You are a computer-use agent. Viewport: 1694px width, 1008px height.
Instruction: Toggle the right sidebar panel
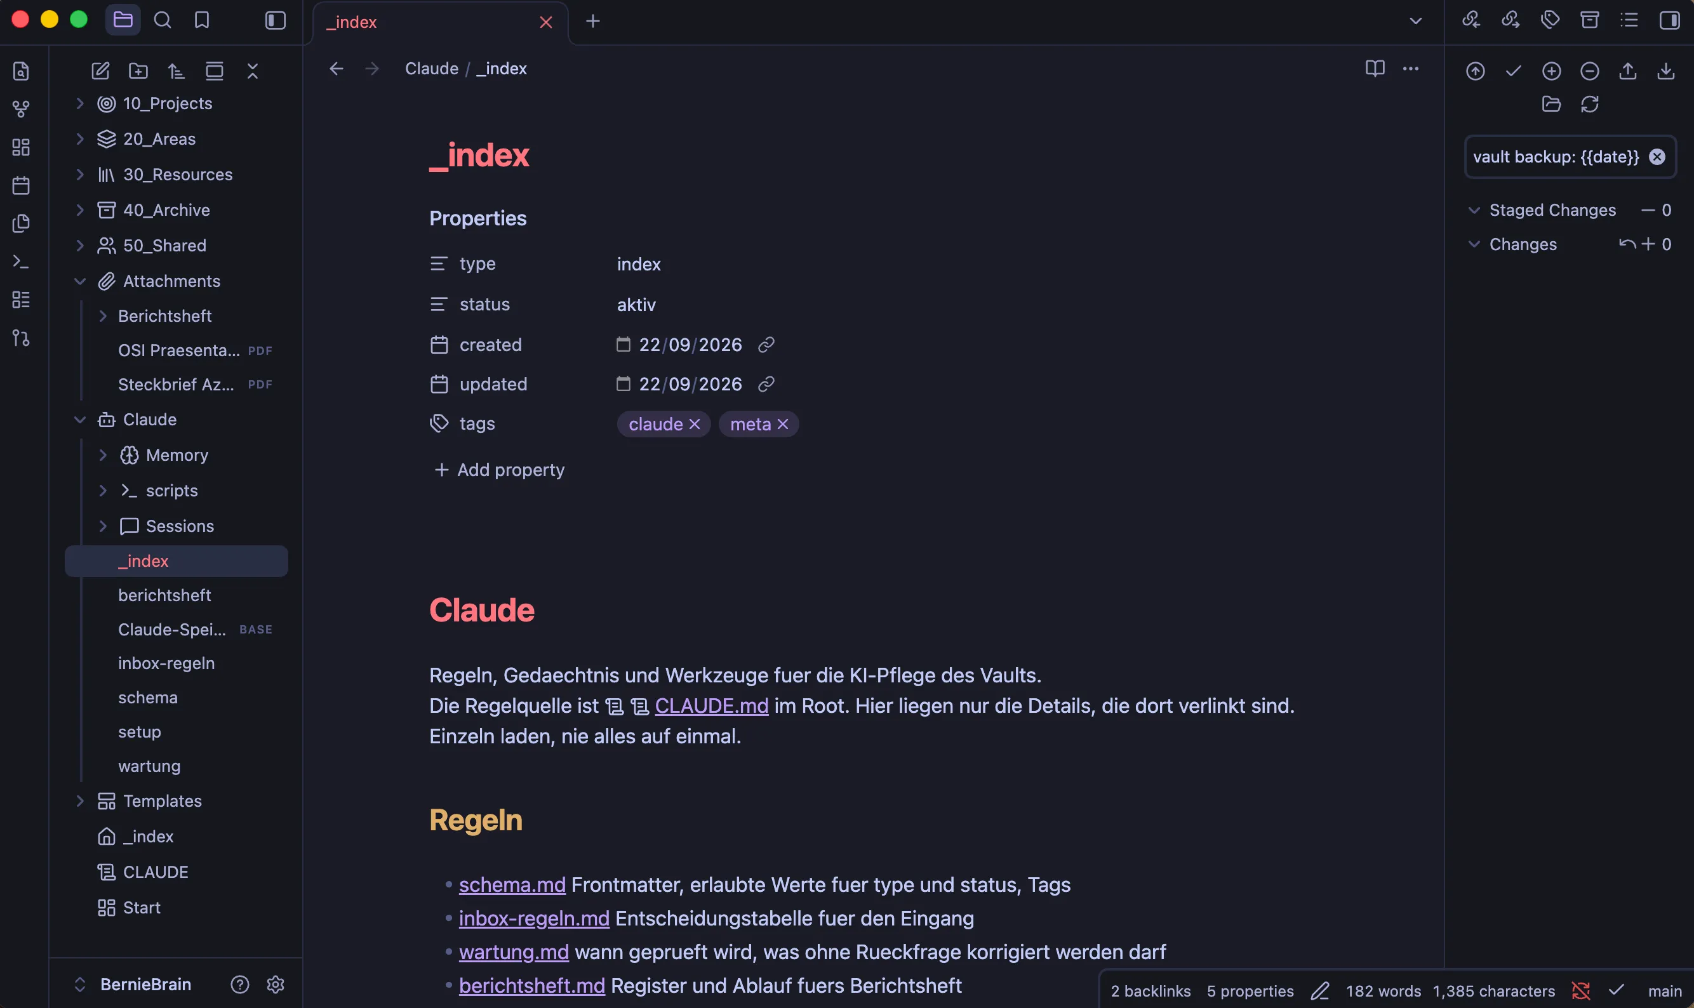coord(1669,20)
